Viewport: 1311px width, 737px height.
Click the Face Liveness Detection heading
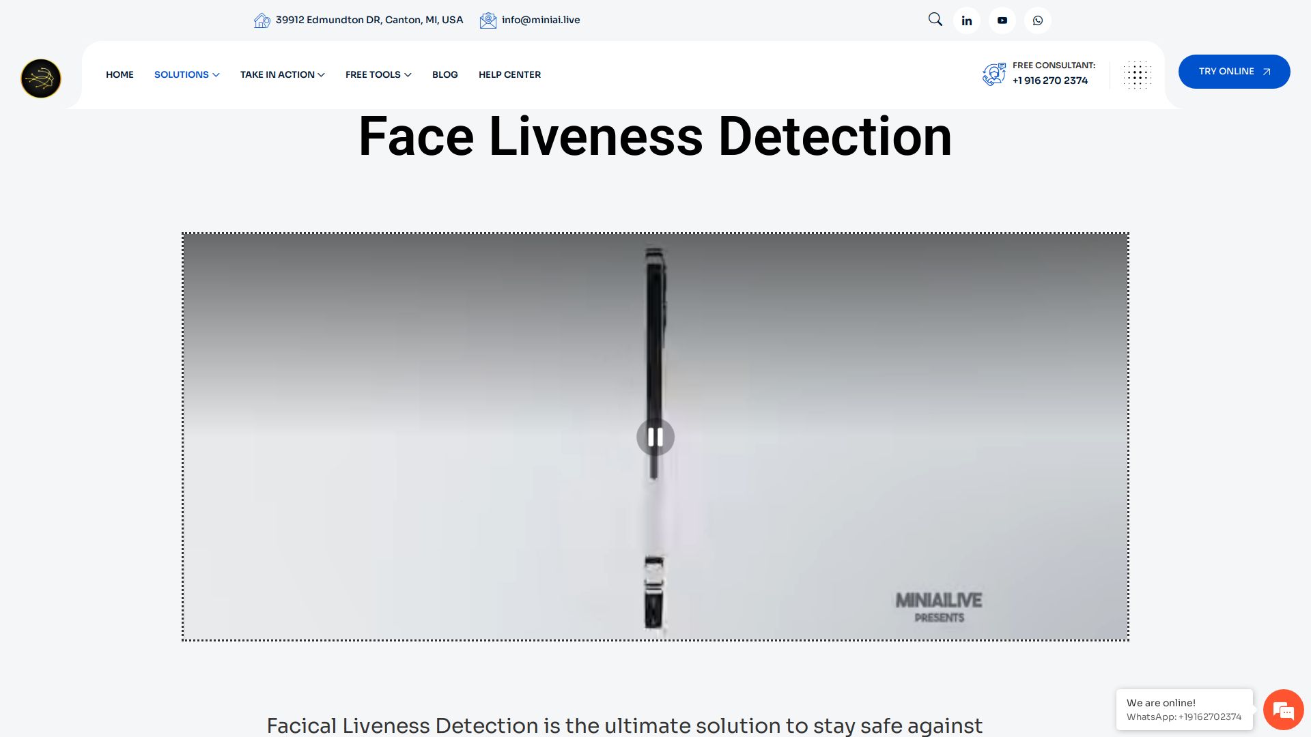[655, 136]
